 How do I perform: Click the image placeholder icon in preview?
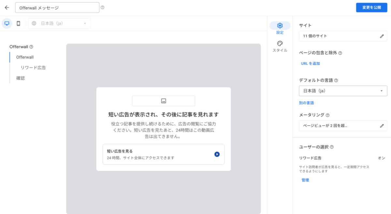pyautogui.click(x=164, y=101)
